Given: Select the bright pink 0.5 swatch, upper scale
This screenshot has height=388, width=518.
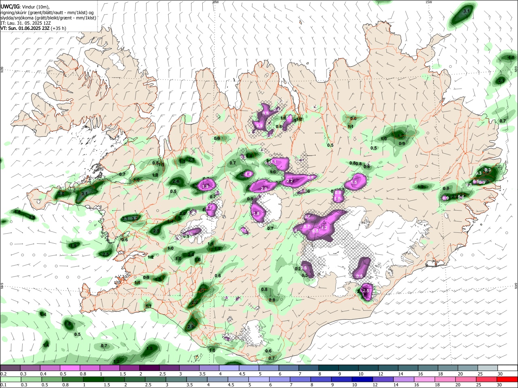Looking at the screenshot, I should tap(70, 368).
